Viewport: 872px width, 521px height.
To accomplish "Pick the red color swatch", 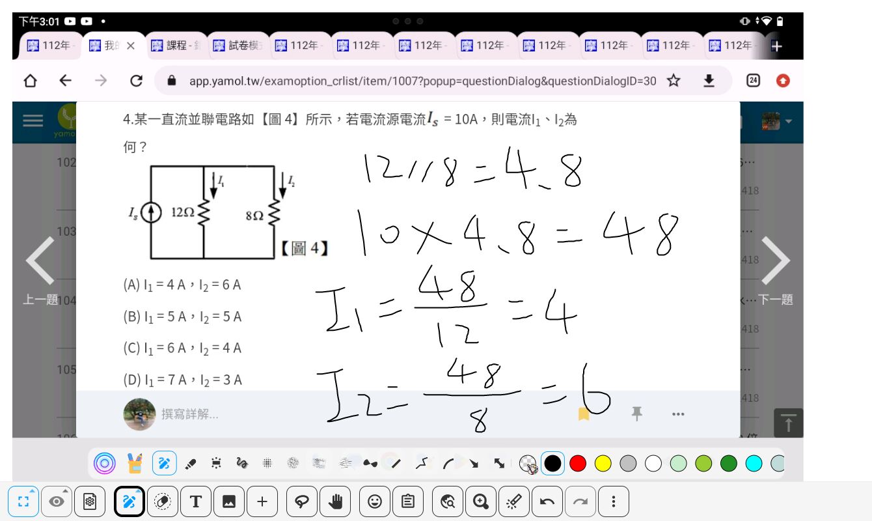I will pos(577,463).
